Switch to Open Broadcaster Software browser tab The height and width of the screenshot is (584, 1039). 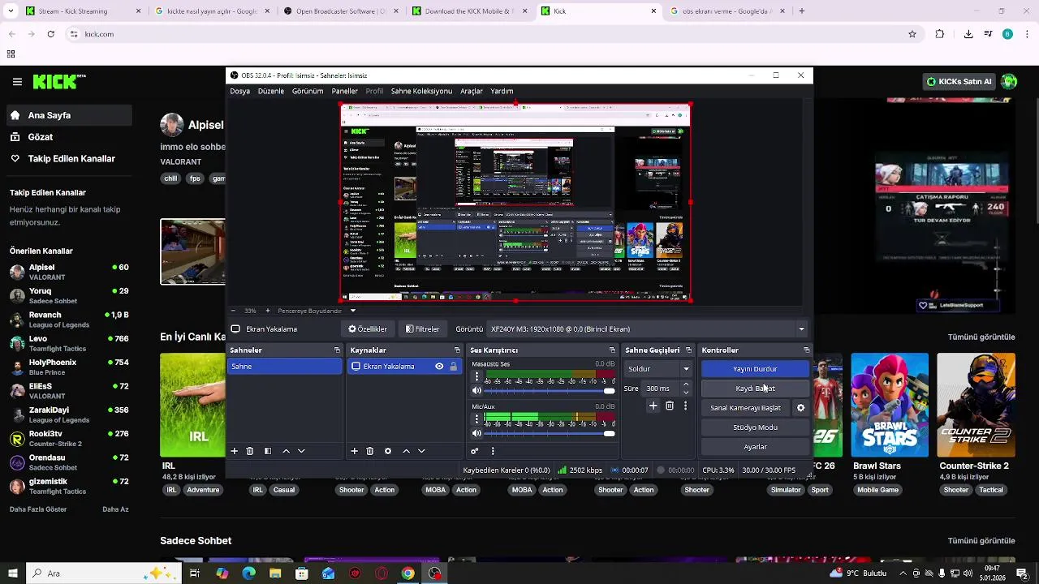339,11
